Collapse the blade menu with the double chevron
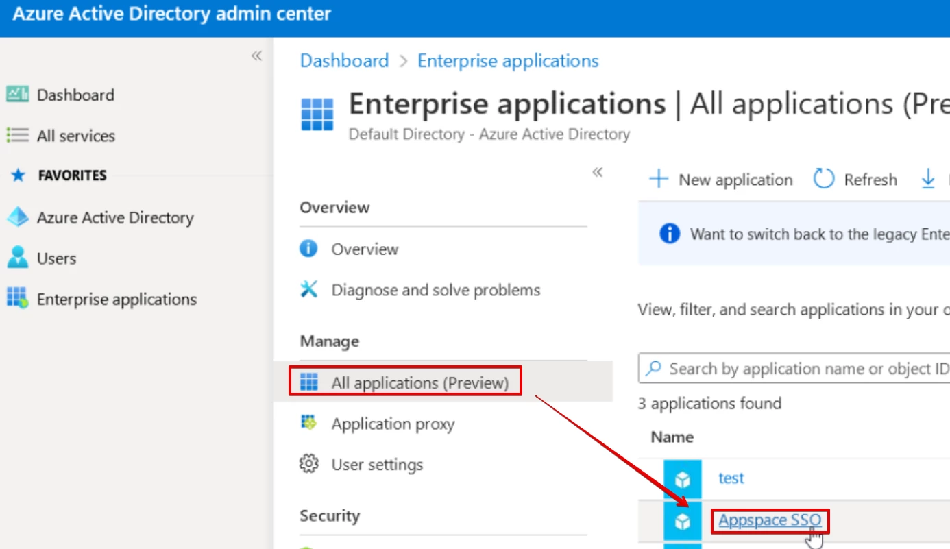Screen dimensions: 950x549 click(x=598, y=172)
